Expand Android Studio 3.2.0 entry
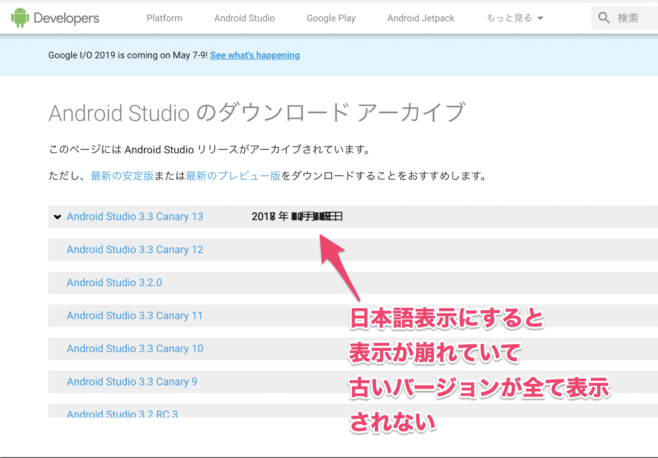This screenshot has width=658, height=458. (x=114, y=282)
